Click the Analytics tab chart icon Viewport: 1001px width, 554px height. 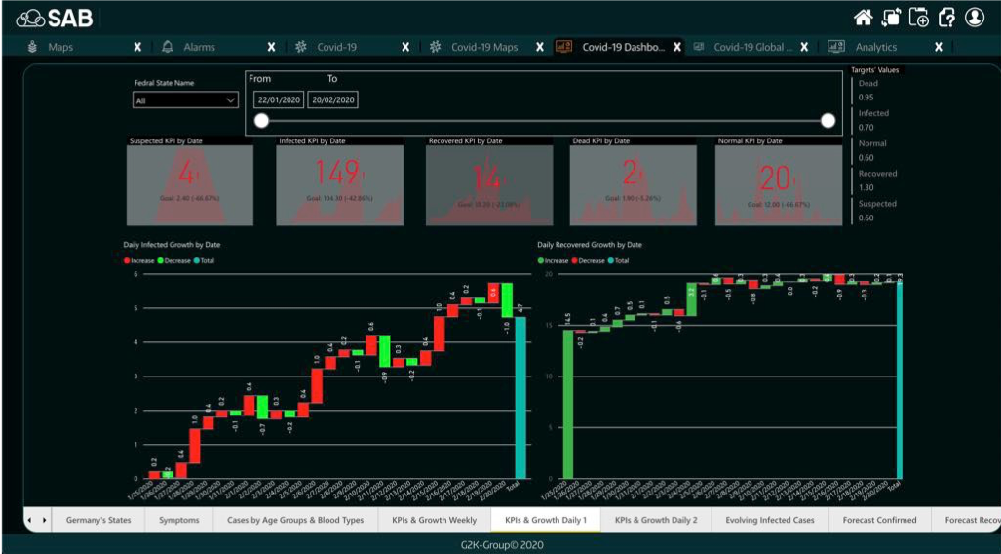(835, 47)
